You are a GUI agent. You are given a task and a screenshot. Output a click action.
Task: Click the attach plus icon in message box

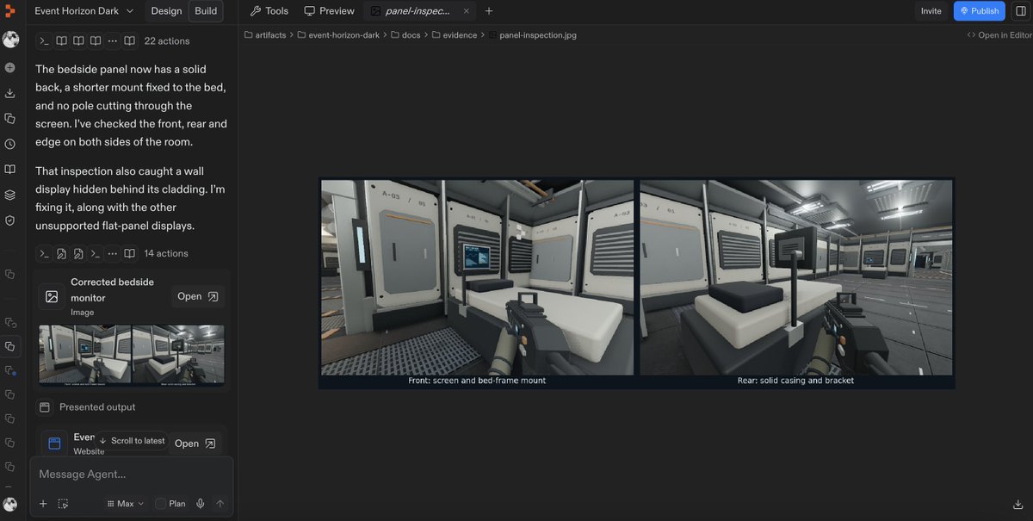point(43,504)
